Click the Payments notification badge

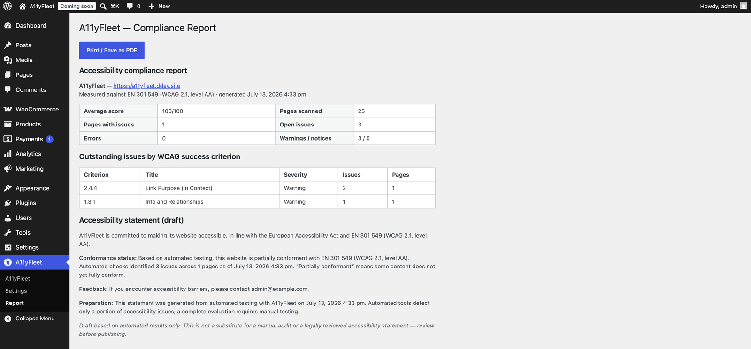tap(49, 139)
